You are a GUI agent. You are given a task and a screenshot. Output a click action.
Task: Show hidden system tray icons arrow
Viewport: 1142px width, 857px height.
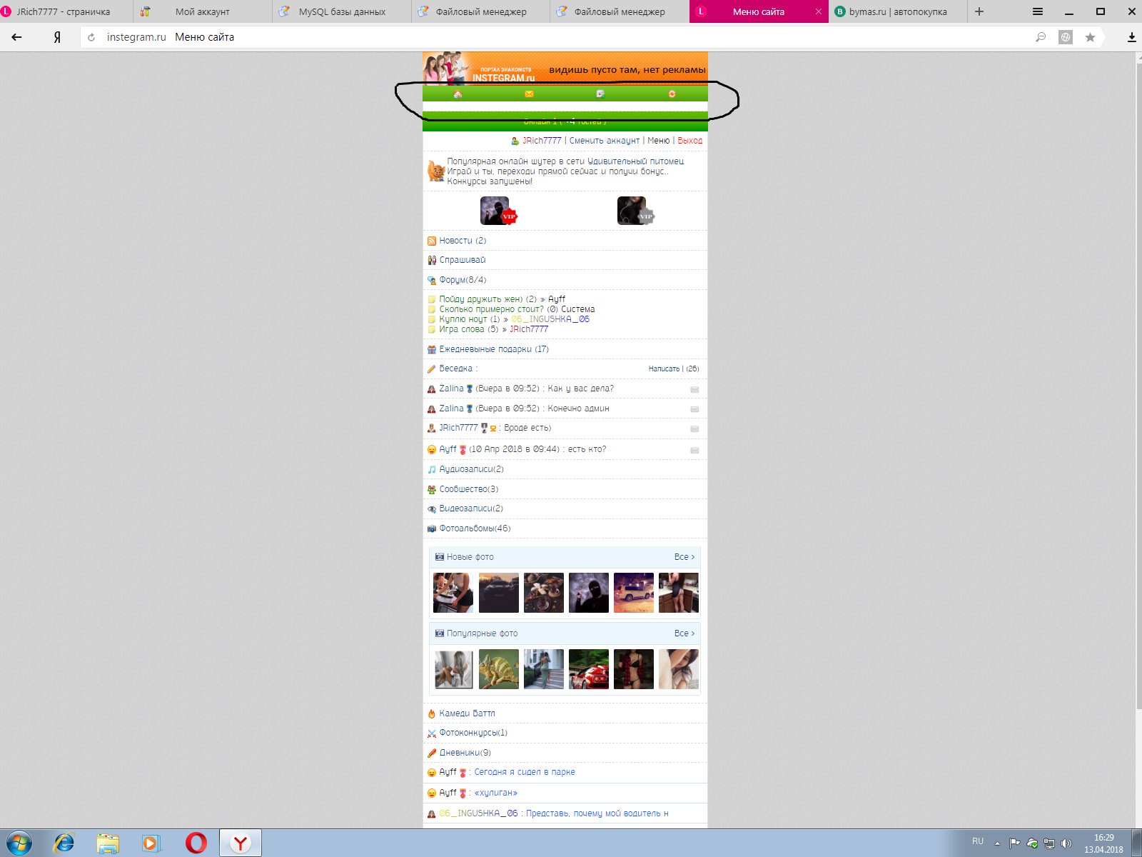click(x=997, y=843)
